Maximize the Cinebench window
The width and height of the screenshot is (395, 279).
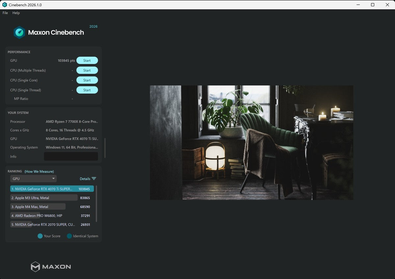point(373,5)
